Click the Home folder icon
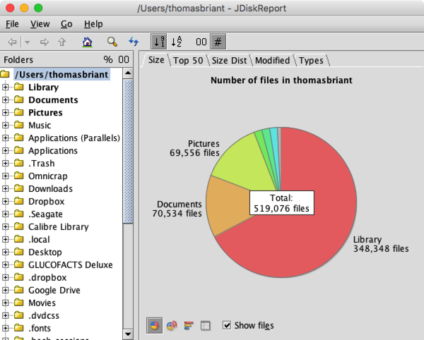The height and width of the screenshot is (340, 424). click(87, 42)
